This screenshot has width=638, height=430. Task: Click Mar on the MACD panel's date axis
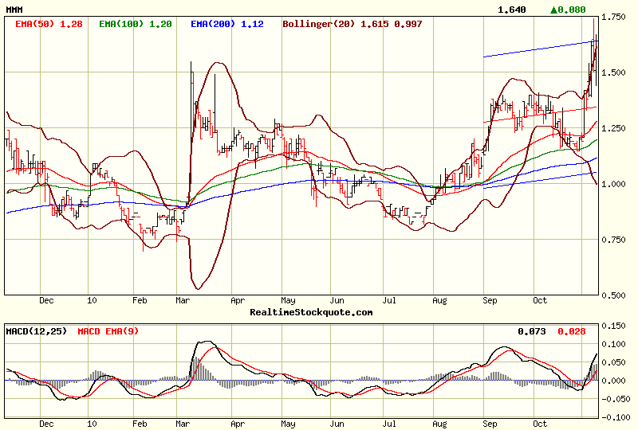[x=183, y=424]
